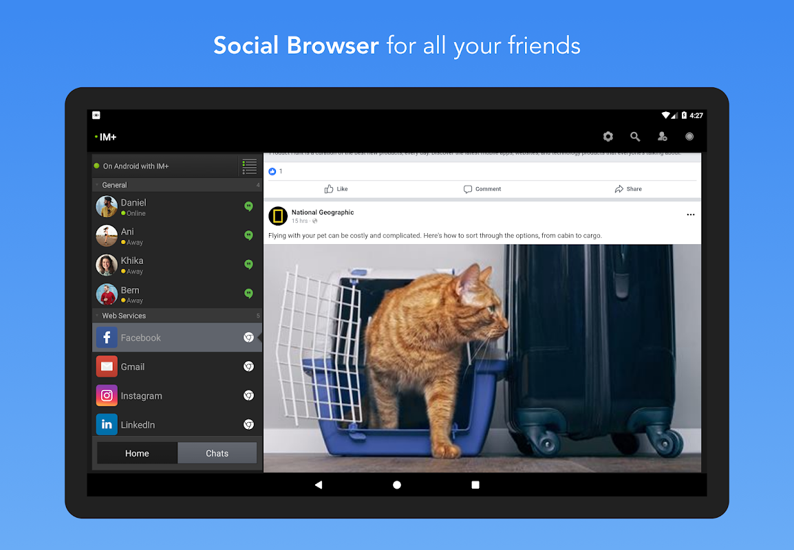This screenshot has height=550, width=794.
Task: Open the contact list view icon
Action: coord(249,166)
